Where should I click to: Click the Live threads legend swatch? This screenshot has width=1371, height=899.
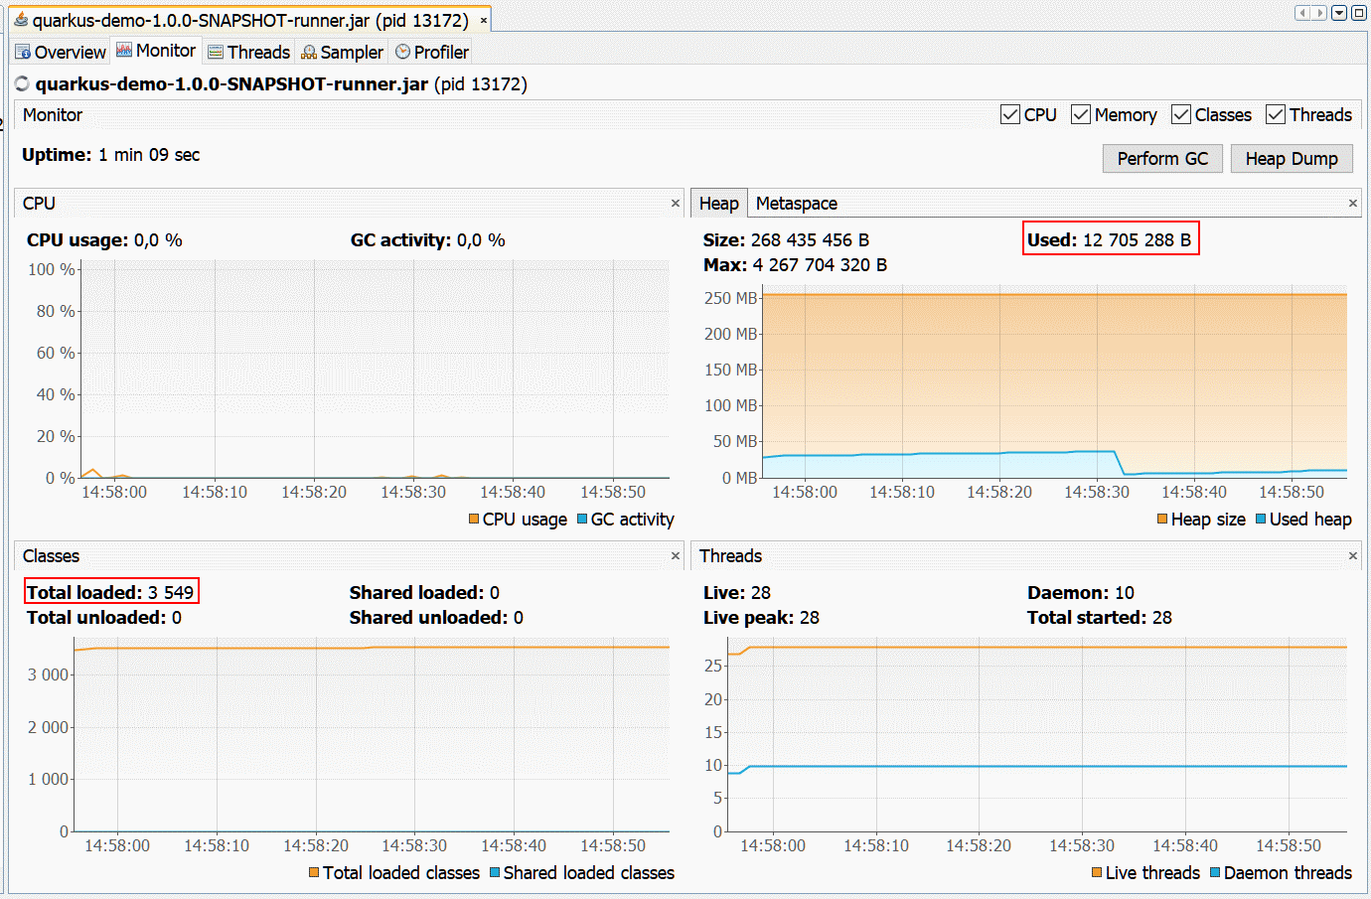click(x=1097, y=872)
